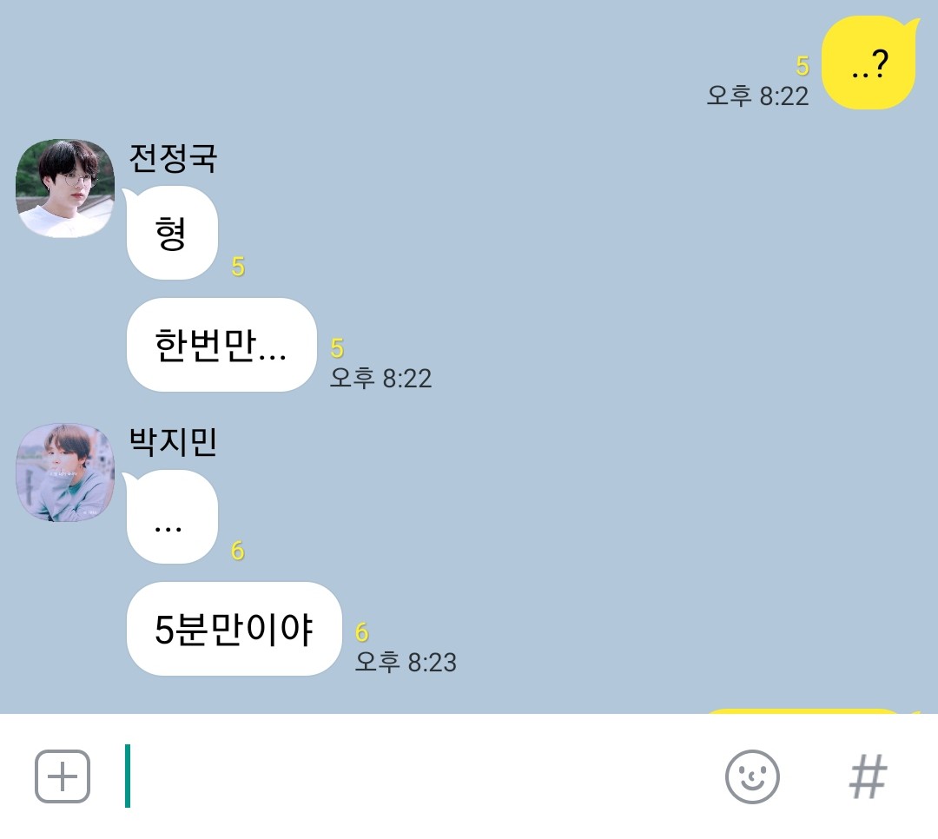Select the '5분만이야' message bubble
The height and width of the screenshot is (839, 938).
click(234, 629)
